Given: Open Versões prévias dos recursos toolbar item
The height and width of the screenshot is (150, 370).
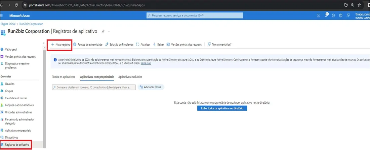Looking at the screenshot, I should pyautogui.click(x=184, y=45).
